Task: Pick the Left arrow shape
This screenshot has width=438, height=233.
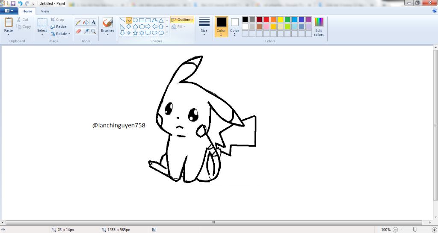Action: (x=154, y=27)
